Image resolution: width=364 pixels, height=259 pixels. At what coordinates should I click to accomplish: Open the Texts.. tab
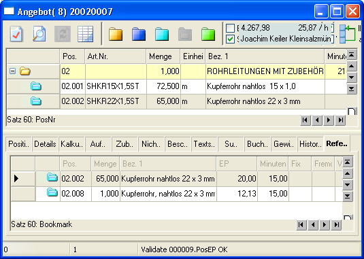204,144
